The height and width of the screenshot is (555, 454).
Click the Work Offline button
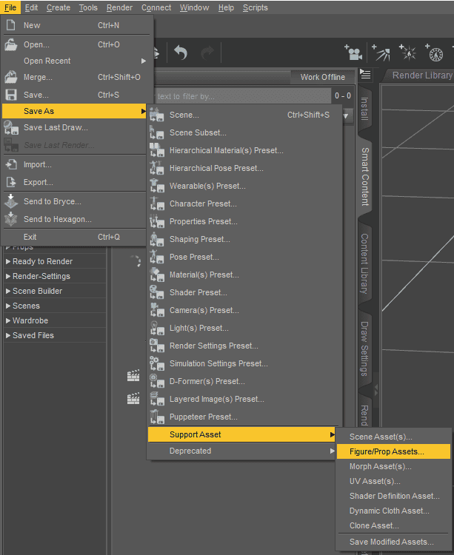(323, 77)
